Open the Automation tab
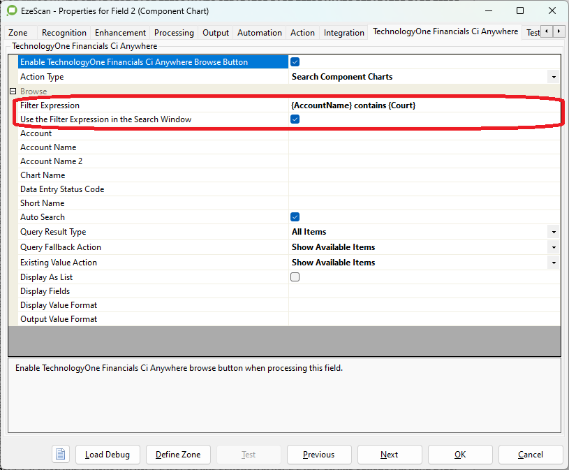569x470 pixels. click(x=259, y=33)
